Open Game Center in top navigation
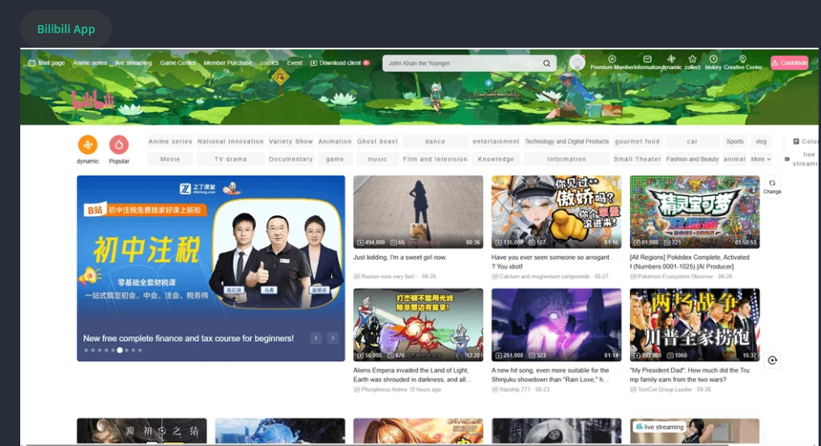The width and height of the screenshot is (821, 446). (177, 63)
